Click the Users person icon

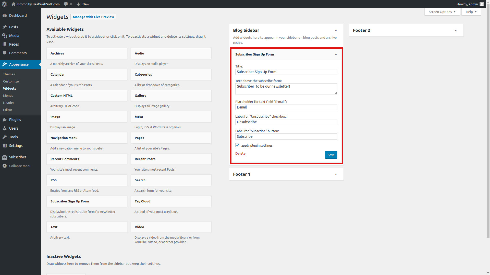tap(5, 128)
